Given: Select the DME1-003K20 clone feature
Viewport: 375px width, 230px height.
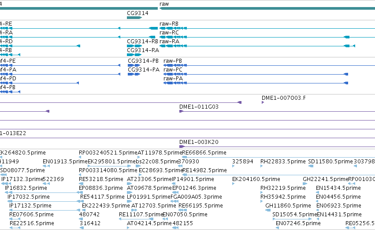Looking at the screenshot, I should click(199, 142).
